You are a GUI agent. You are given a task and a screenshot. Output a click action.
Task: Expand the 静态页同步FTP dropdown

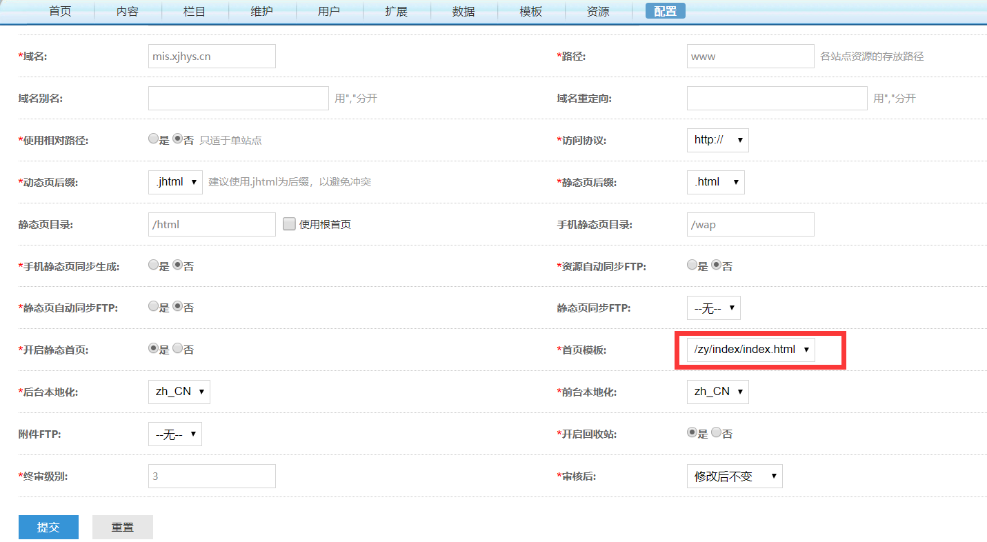714,308
